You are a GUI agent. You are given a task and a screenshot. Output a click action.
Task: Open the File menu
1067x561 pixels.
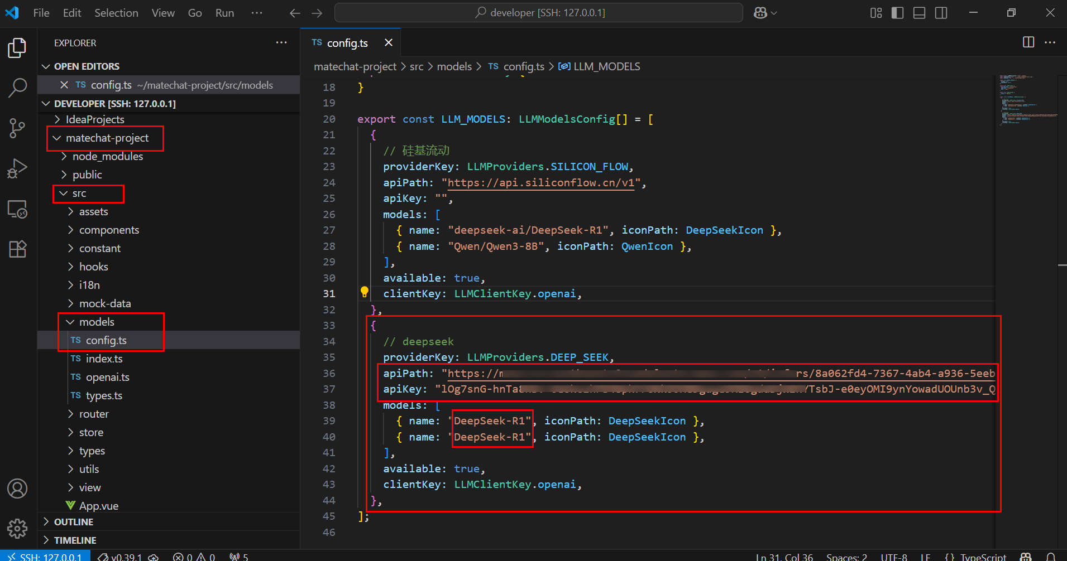point(41,13)
